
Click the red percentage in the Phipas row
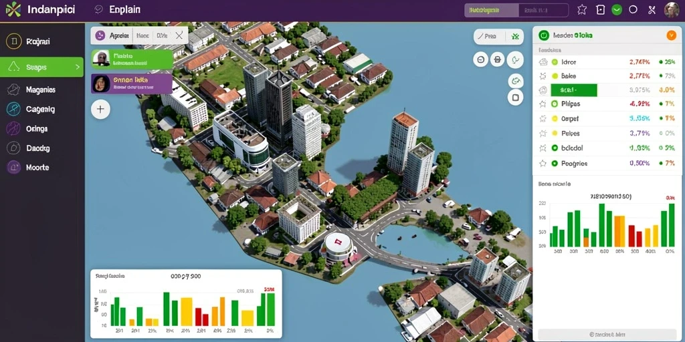(640, 104)
